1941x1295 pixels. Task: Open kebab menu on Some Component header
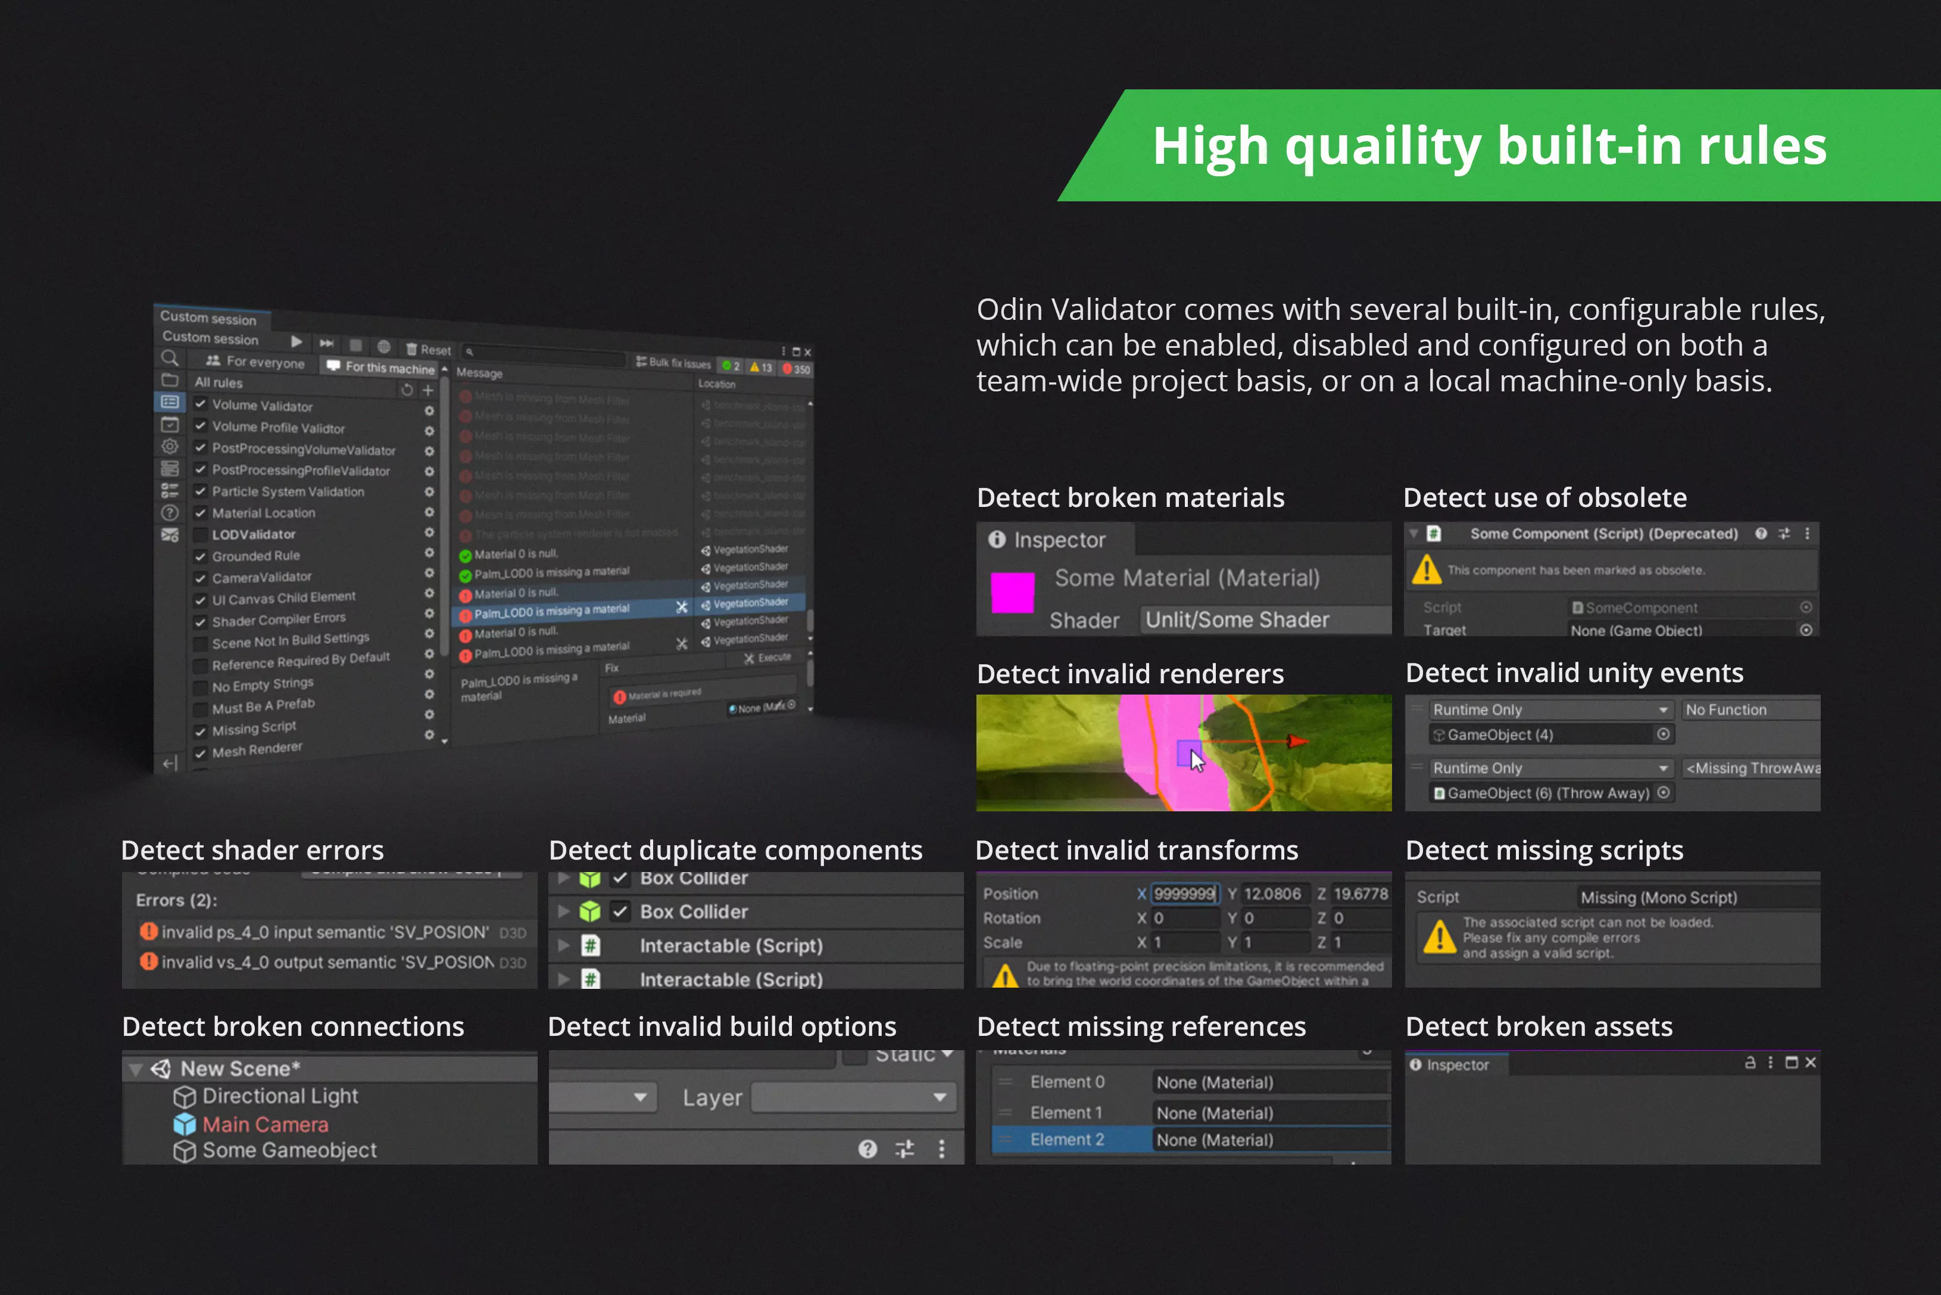click(x=1807, y=534)
